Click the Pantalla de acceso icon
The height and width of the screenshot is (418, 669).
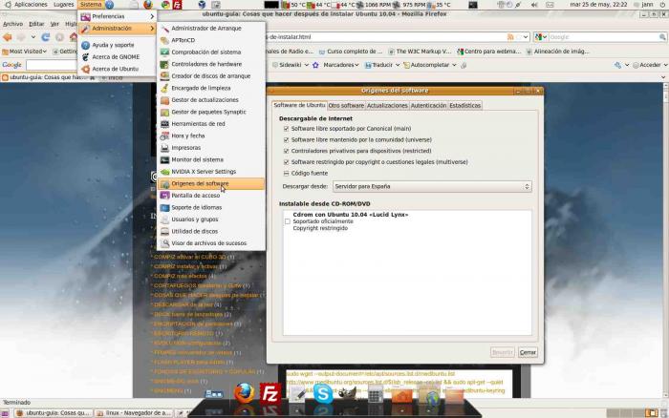(x=164, y=195)
